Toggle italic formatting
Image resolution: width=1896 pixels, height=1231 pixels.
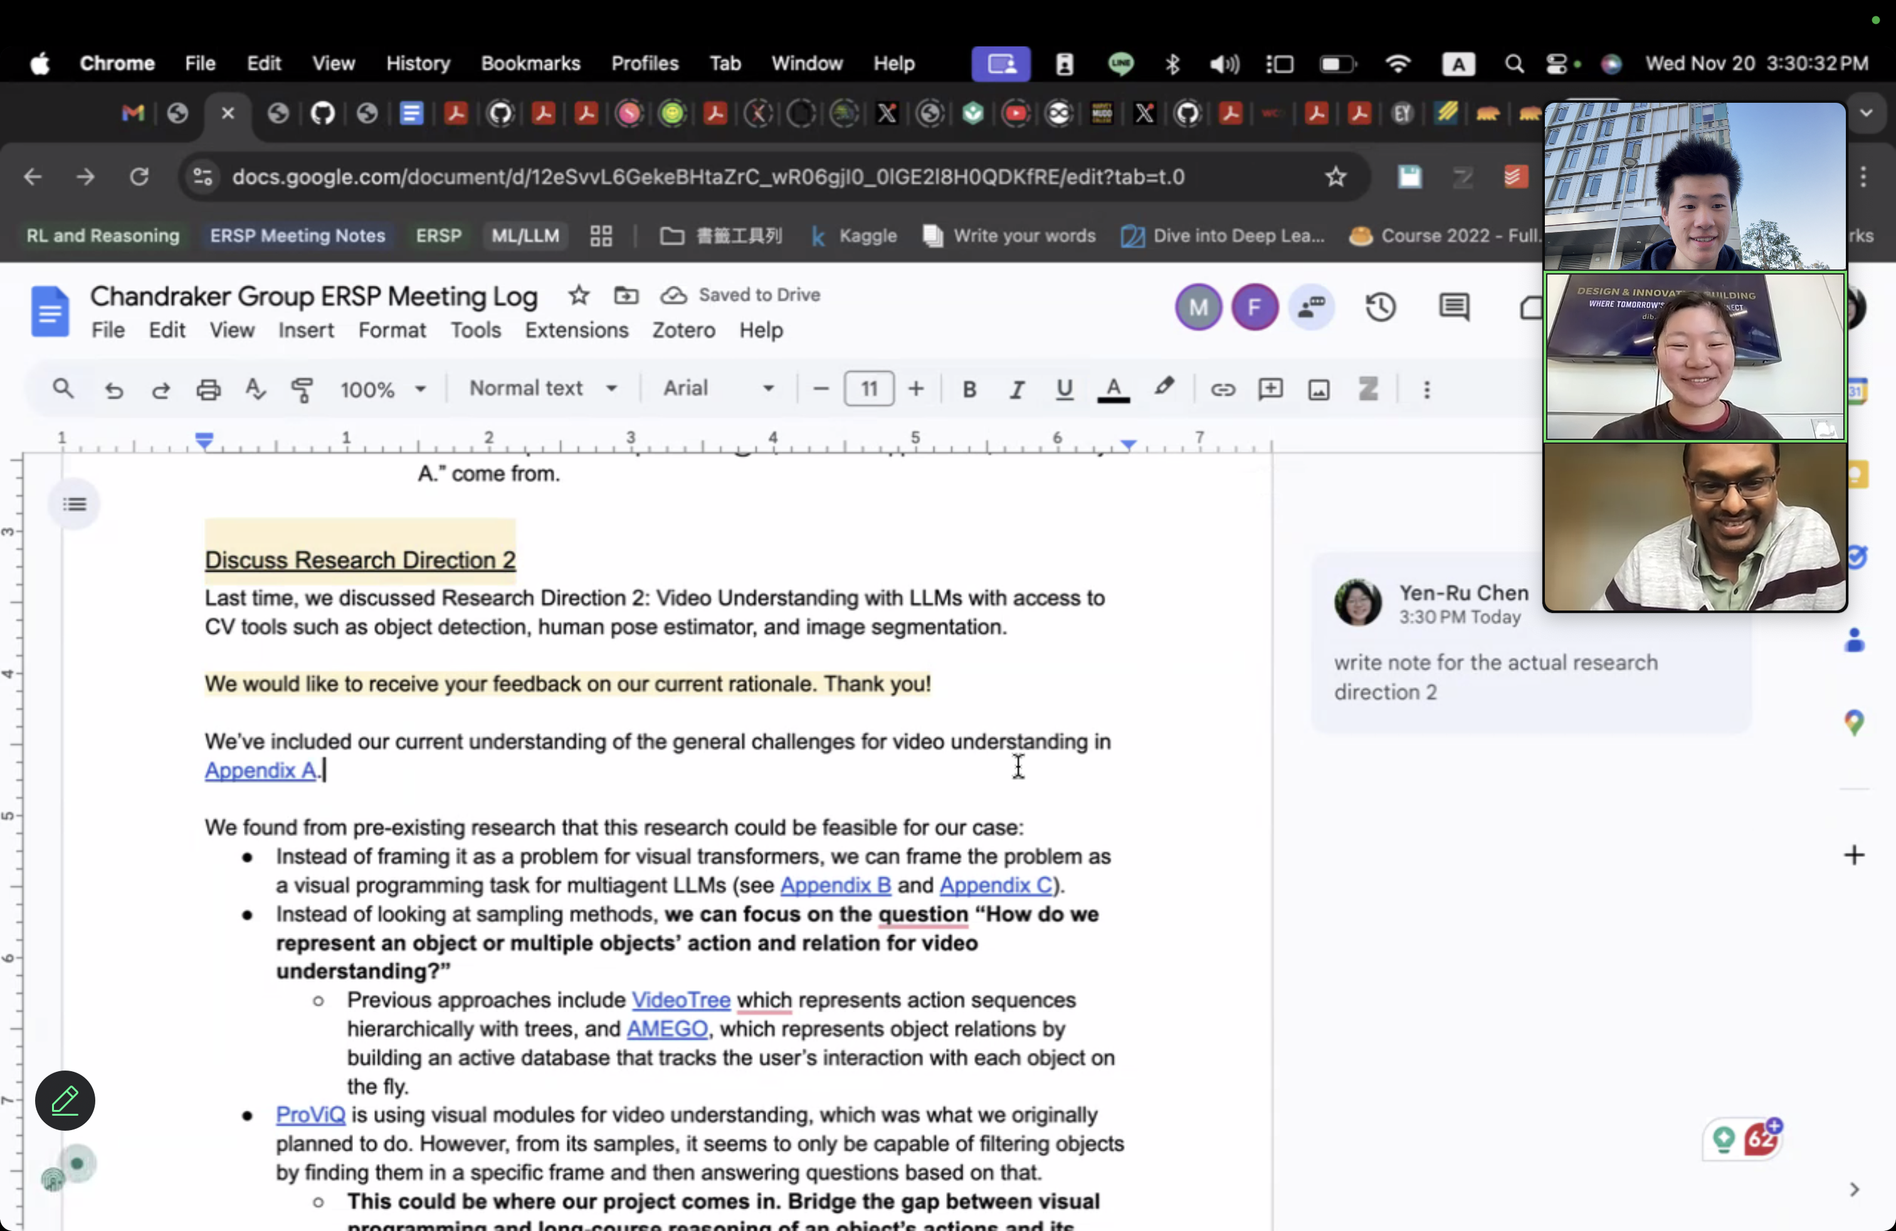[x=1016, y=389]
